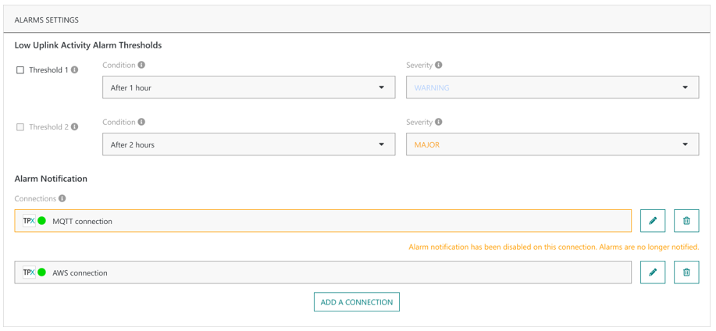The image size is (716, 331).
Task: Edit the MQTT connection with pencil icon
Action: click(x=653, y=221)
